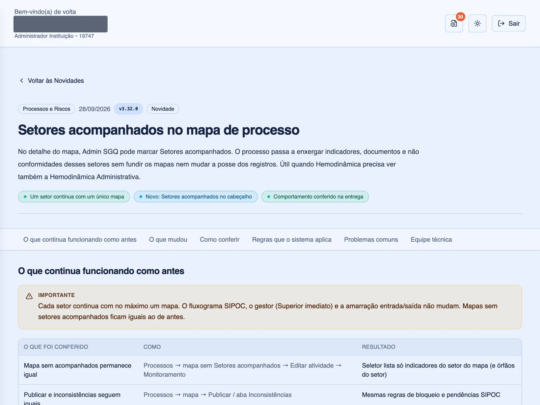Switch to the O que mudou tab
This screenshot has height=405, width=540.
[168, 240]
